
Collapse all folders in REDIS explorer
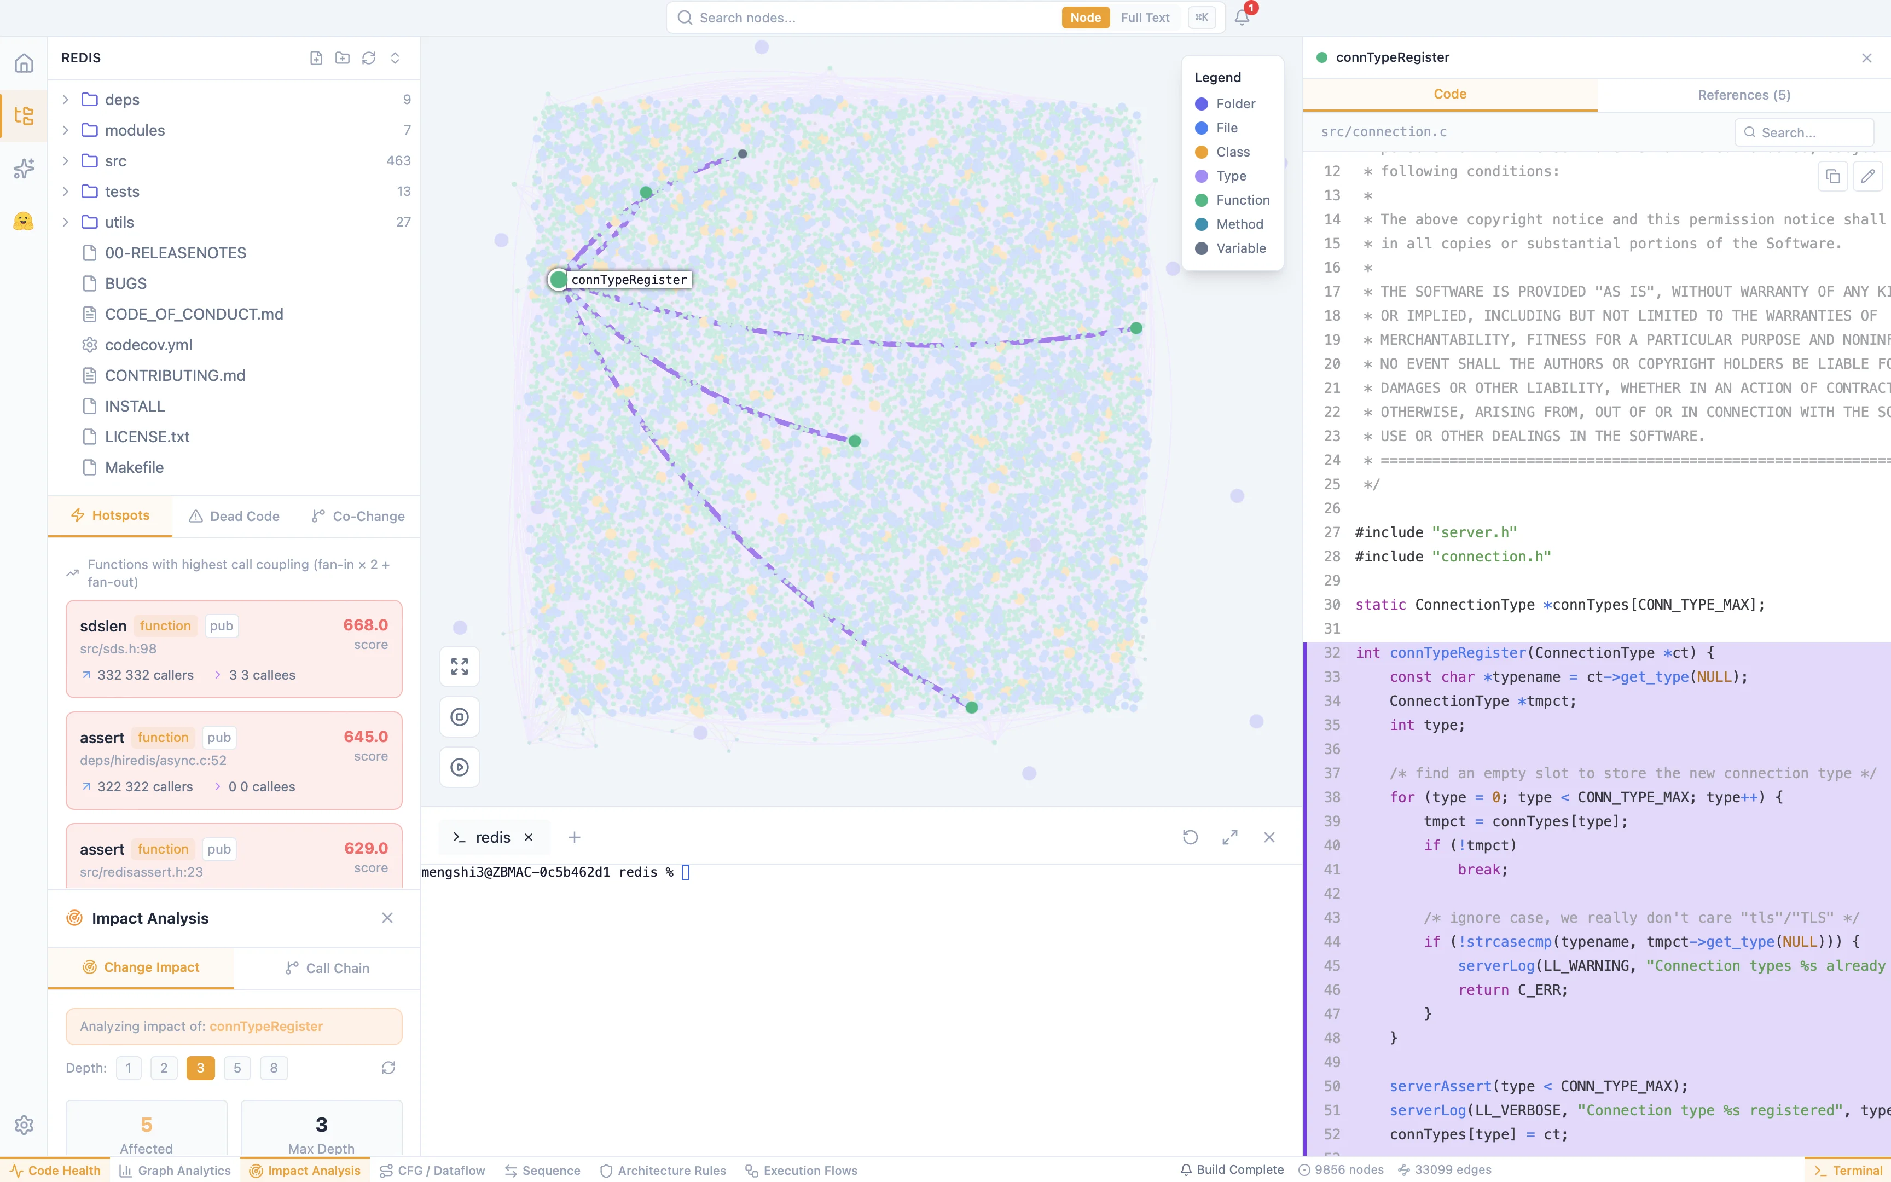(395, 58)
